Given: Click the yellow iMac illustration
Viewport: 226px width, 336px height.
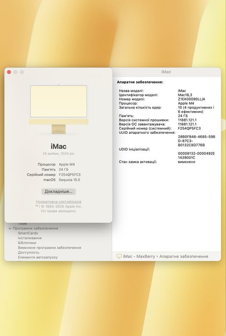Looking at the screenshot, I should [59, 109].
